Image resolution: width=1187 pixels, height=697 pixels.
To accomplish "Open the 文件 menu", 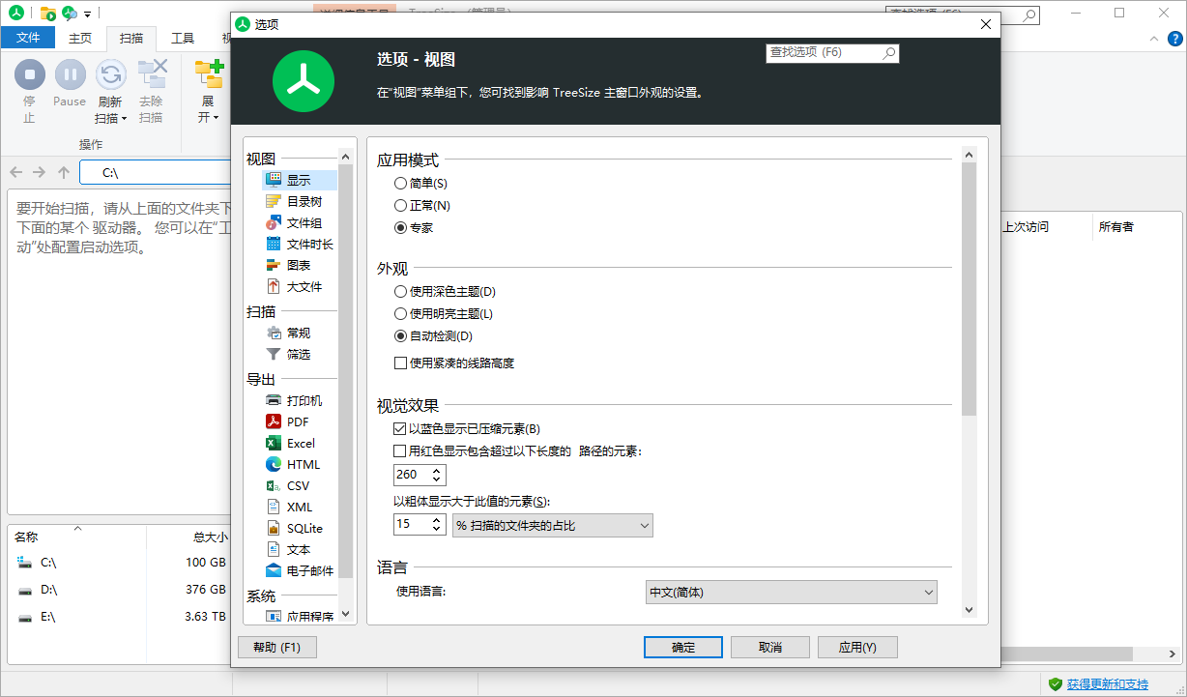I will 28,37.
